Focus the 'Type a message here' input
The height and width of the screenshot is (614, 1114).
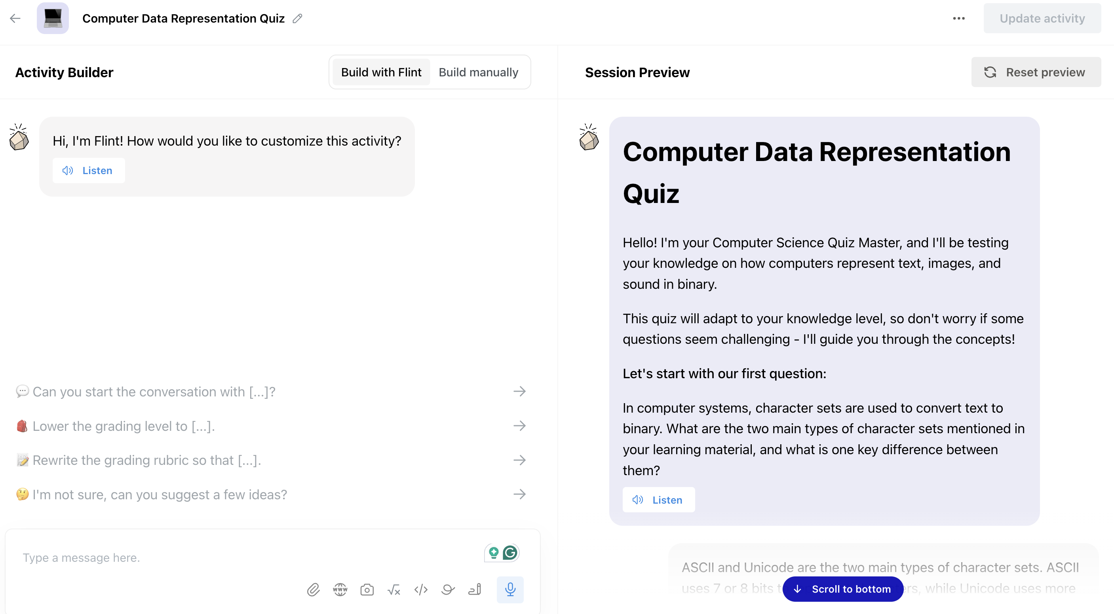[x=251, y=557]
